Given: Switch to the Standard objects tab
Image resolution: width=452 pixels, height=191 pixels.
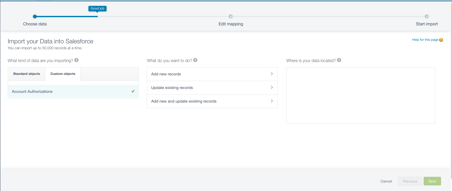Looking at the screenshot, I should pos(26,74).
